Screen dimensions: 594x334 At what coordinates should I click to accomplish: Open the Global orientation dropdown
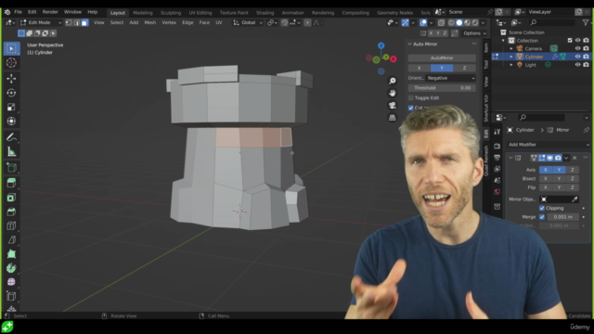click(248, 22)
